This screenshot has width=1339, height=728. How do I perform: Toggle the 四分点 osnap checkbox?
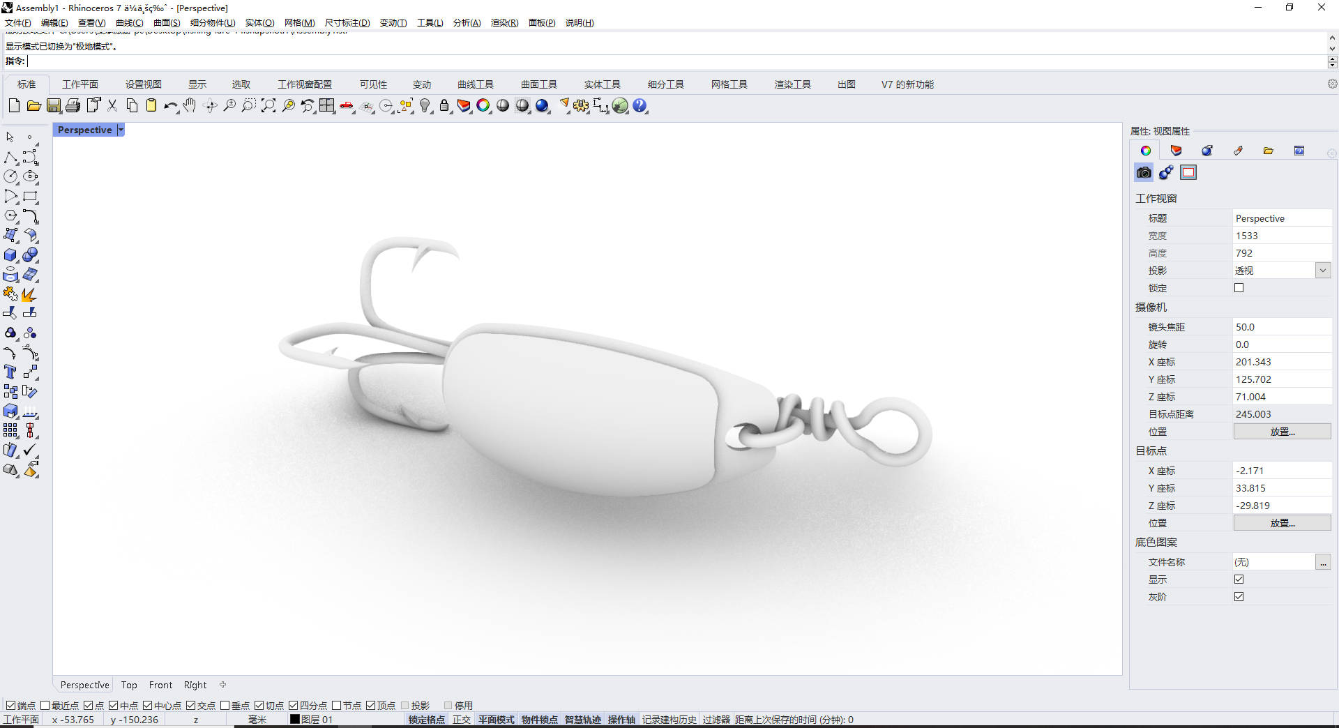pyautogui.click(x=294, y=706)
